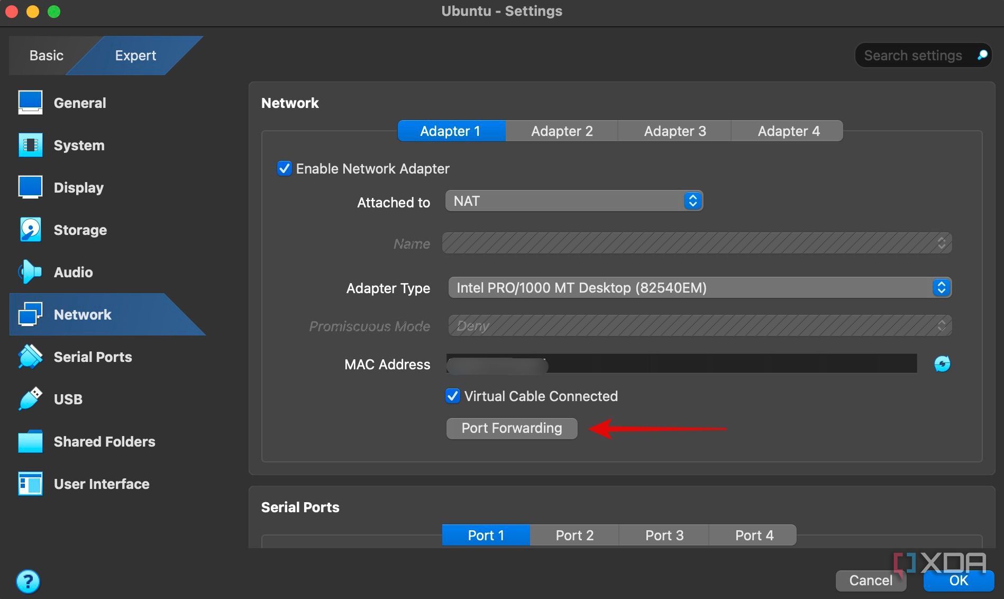1004x599 pixels.
Task: Click the MAC Address input field
Action: tap(682, 364)
